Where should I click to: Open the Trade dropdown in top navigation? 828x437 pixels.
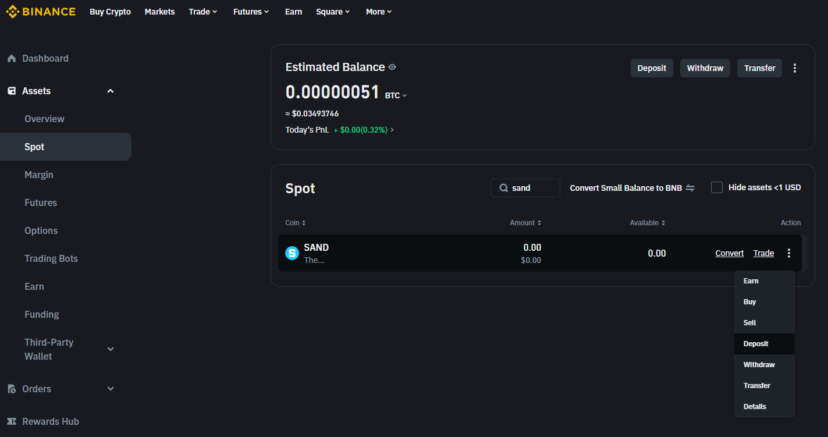202,12
